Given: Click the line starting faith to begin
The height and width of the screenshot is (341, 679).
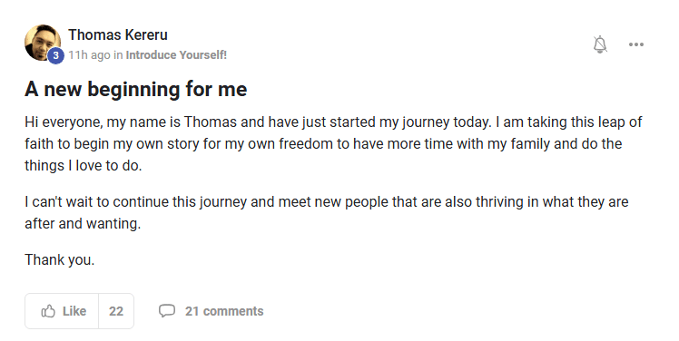Looking at the screenshot, I should tap(323, 143).
